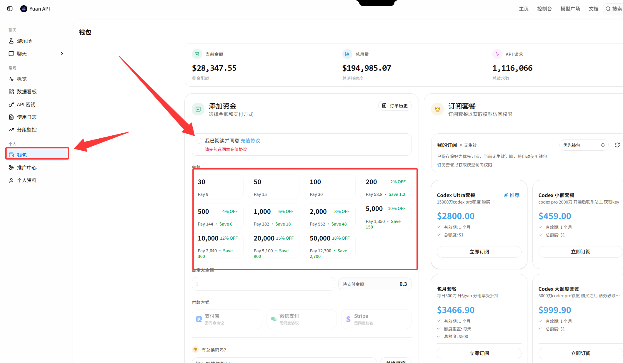Select the 200 amount with 2% OFF
Screen dimensions: 623x363
coord(385,187)
